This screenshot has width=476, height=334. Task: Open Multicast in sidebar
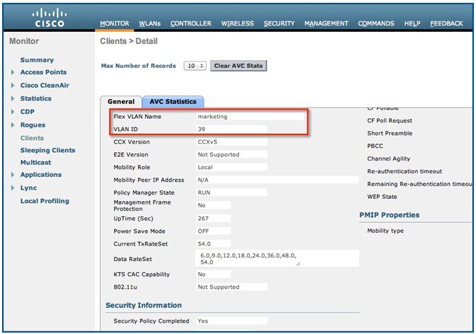(x=35, y=163)
